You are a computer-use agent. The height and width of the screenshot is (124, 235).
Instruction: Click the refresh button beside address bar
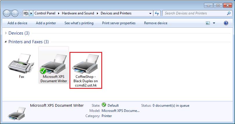click(x=157, y=13)
